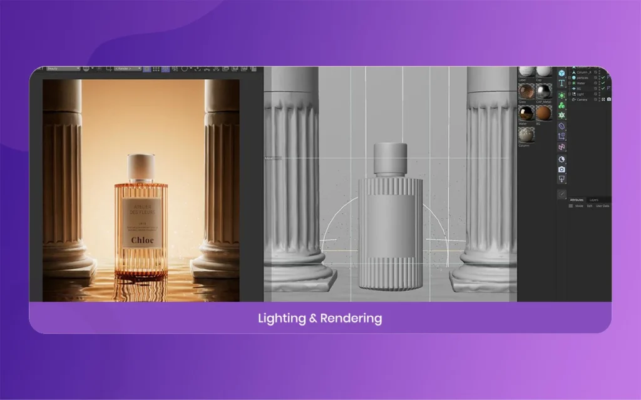Expand the Light object in hierarchy
This screenshot has height=400, width=641.
click(570, 94)
